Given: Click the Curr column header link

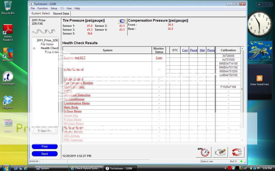Looking at the screenshot, I should (x=185, y=50).
